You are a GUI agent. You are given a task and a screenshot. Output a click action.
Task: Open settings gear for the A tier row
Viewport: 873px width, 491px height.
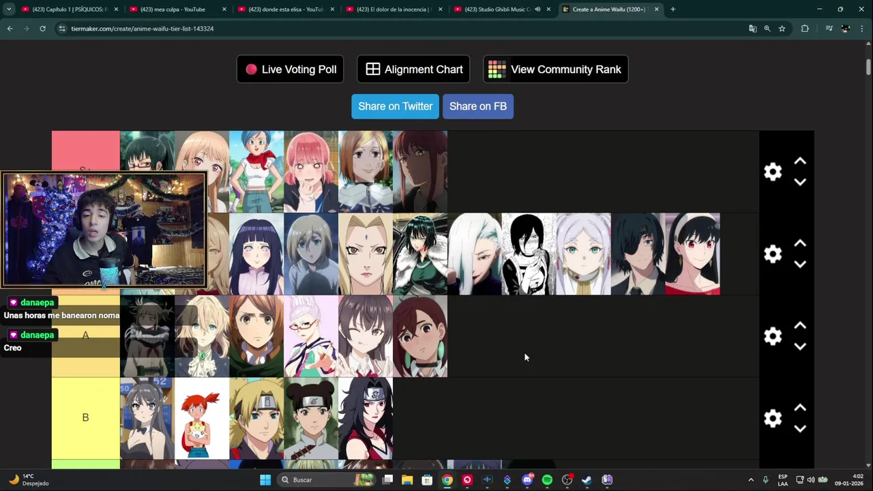click(773, 336)
